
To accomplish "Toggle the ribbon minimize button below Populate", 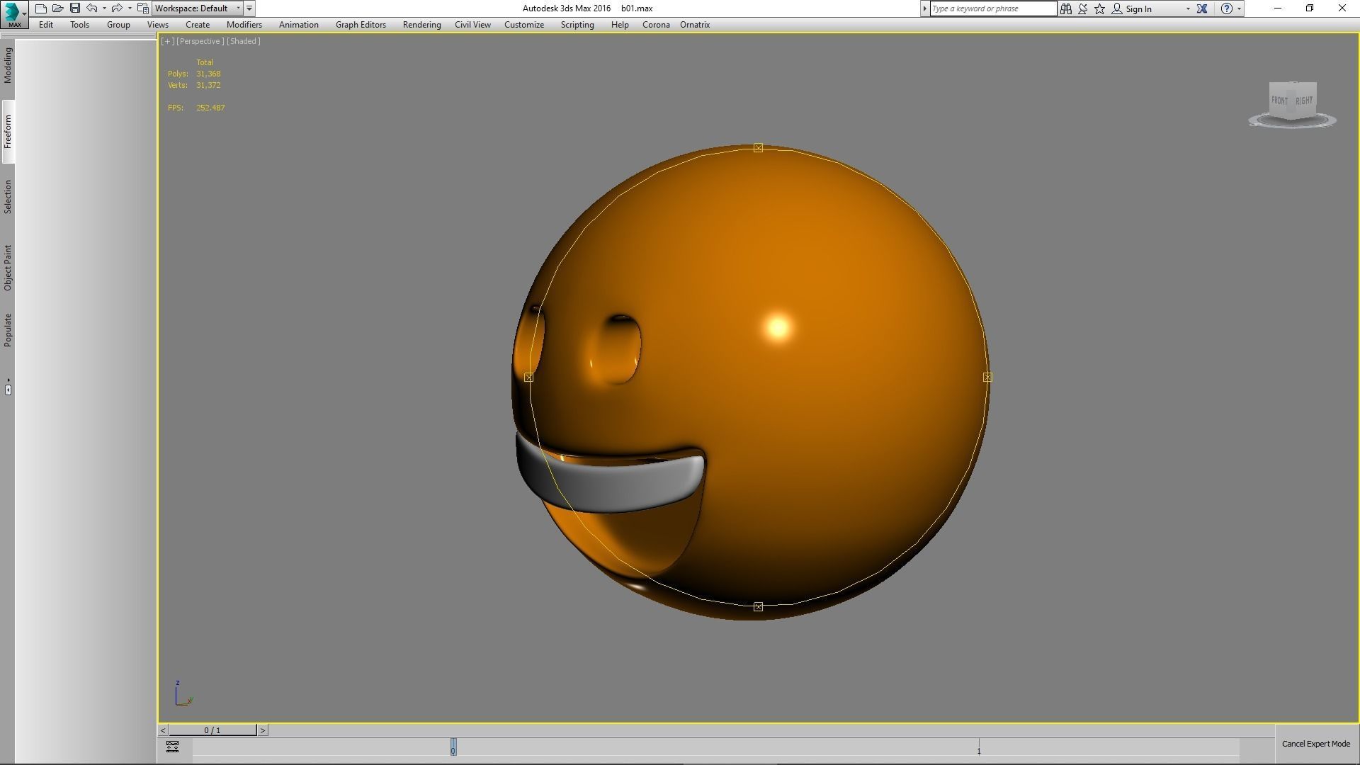I will click(x=8, y=388).
